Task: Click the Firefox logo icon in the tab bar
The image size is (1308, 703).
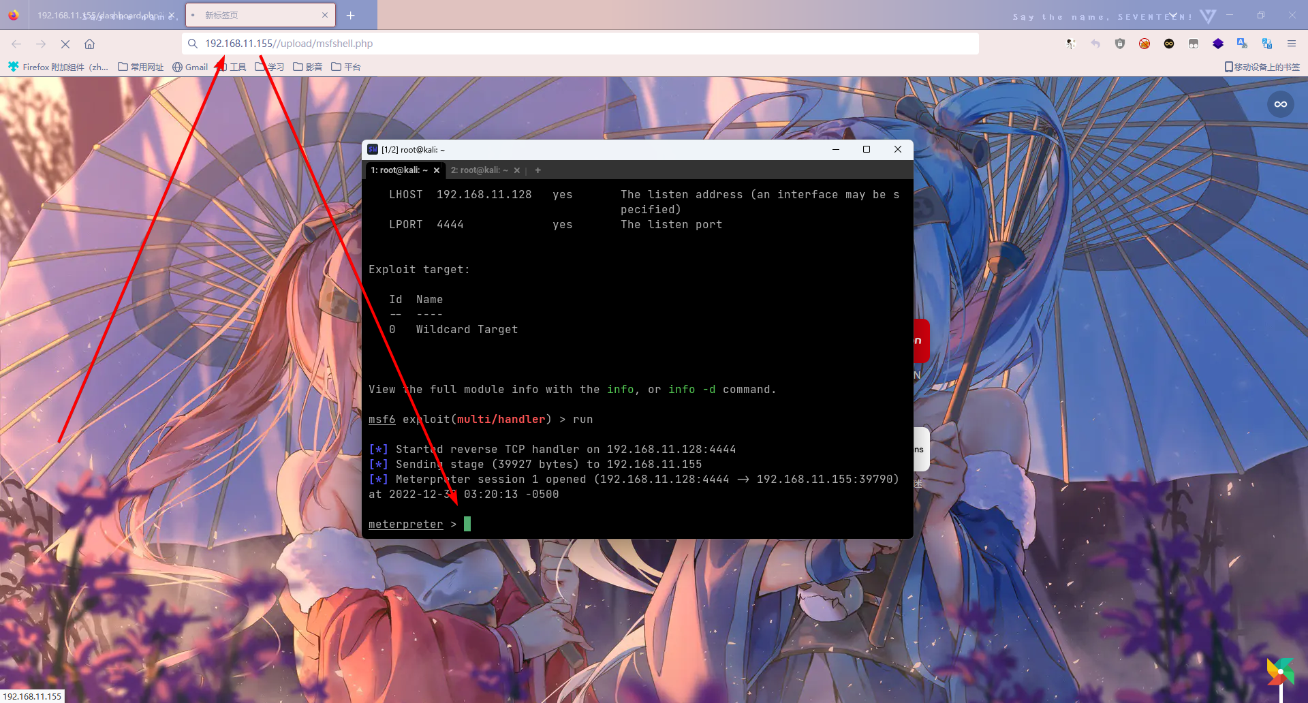Action: pos(14,15)
